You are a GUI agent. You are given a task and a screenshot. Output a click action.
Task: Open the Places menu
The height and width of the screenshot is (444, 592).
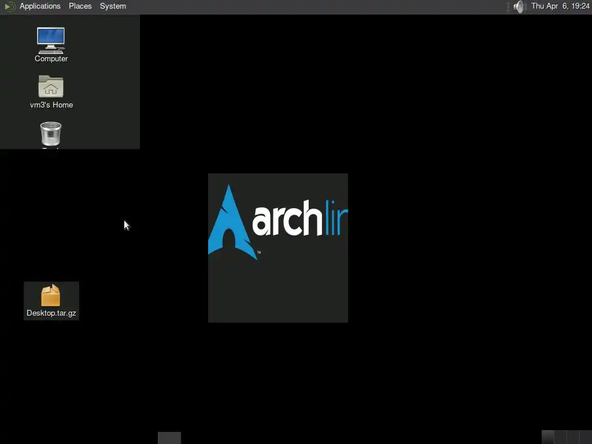(x=80, y=6)
